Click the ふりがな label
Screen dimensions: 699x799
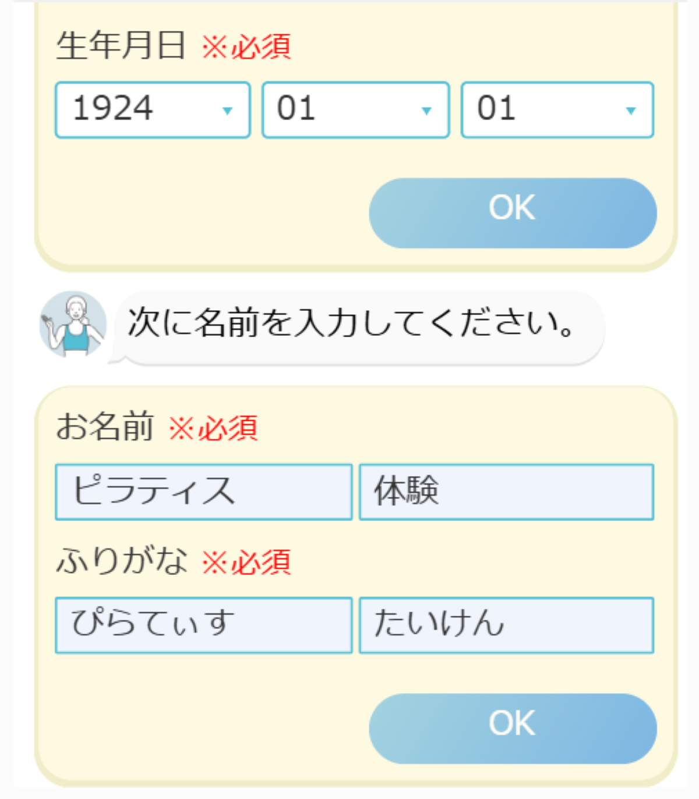(x=122, y=561)
